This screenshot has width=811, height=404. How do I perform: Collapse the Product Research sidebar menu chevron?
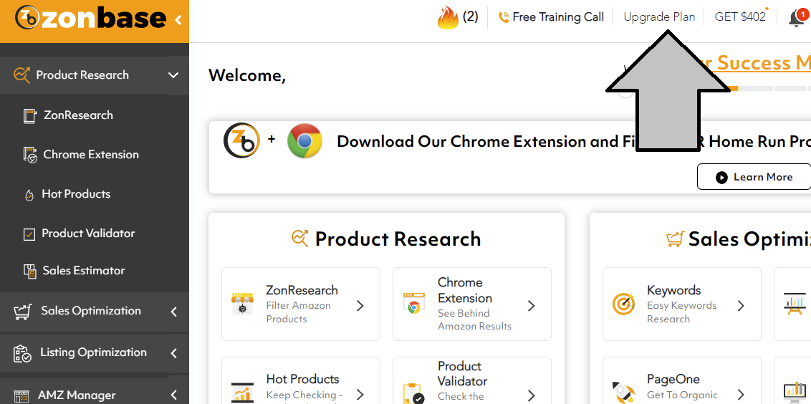click(173, 75)
